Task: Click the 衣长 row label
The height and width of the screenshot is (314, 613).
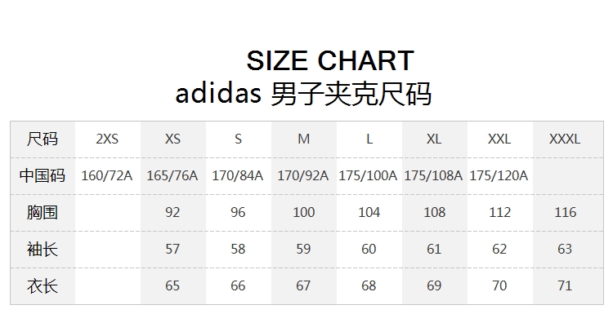Action: pos(43,285)
